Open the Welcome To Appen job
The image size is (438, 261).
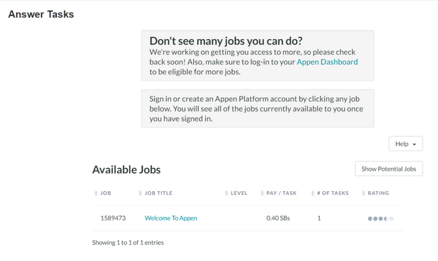[171, 218]
